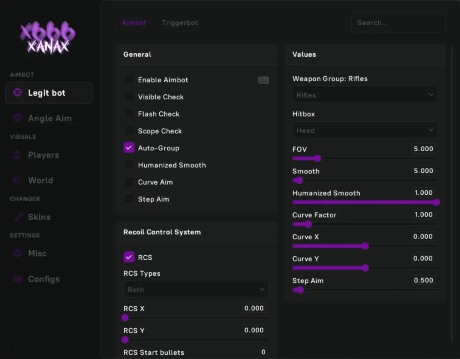460x359 pixels.
Task: Expand the RCS Types Both dropdown
Action: coord(196,289)
